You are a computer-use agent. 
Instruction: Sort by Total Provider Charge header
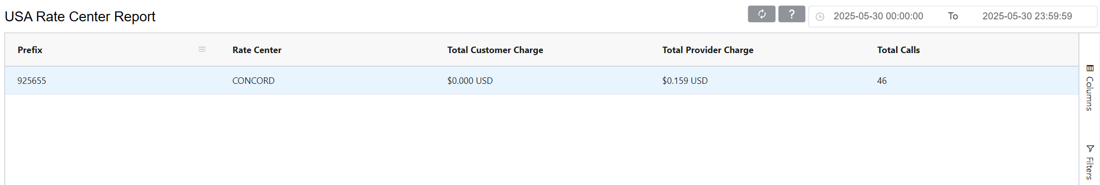coord(708,50)
